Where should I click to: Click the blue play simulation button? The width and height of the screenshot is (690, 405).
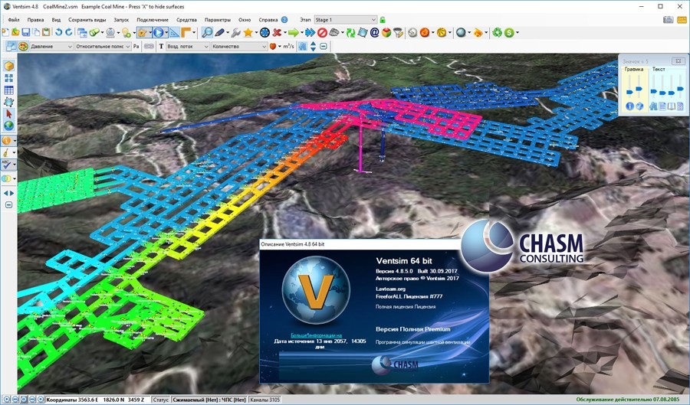[158, 32]
